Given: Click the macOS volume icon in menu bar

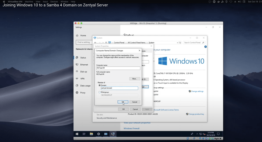Looking at the screenshot, I should (239, 2).
